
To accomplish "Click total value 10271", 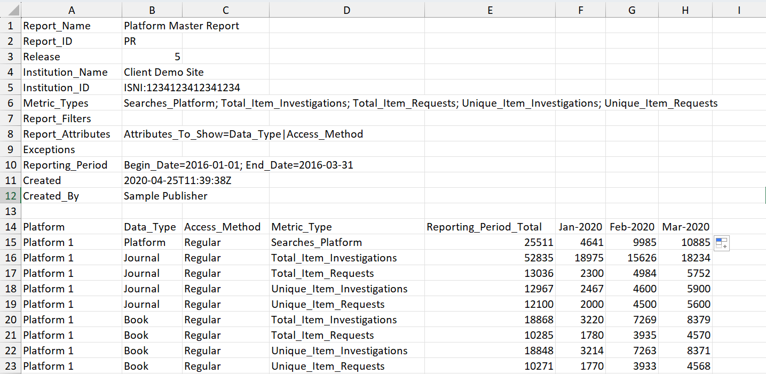I will pos(490,366).
